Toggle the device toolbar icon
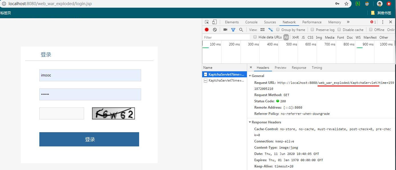396x170 pixels. 214,22
